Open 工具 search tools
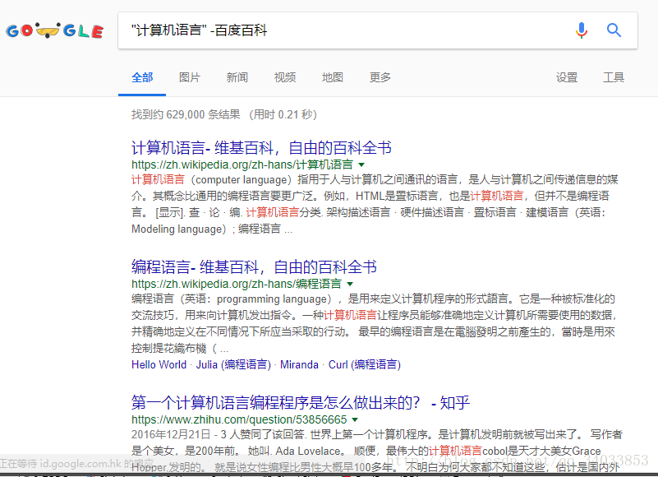 614,77
